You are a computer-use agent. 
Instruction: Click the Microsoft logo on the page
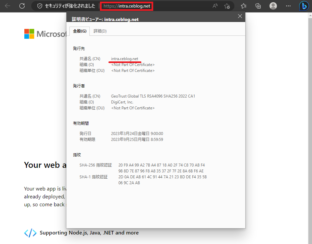(45, 34)
